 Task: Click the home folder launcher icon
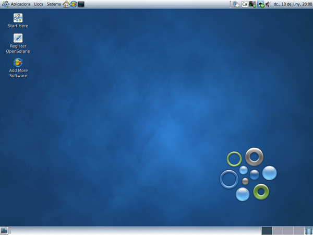pos(66,4)
